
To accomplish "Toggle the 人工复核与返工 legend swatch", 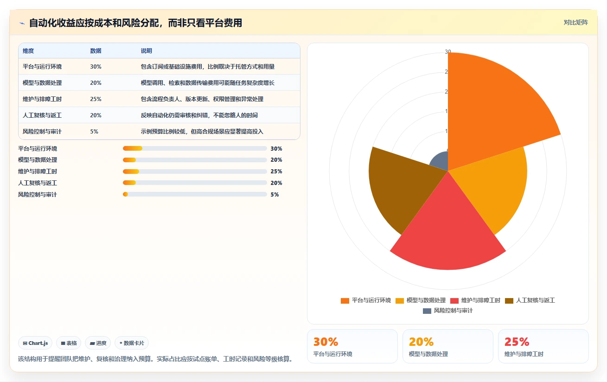I will click(509, 300).
